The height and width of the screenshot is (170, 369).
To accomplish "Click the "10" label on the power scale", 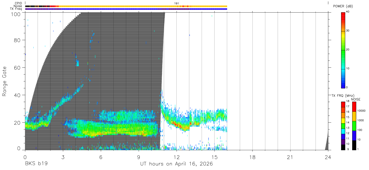I will click(x=348, y=68).
